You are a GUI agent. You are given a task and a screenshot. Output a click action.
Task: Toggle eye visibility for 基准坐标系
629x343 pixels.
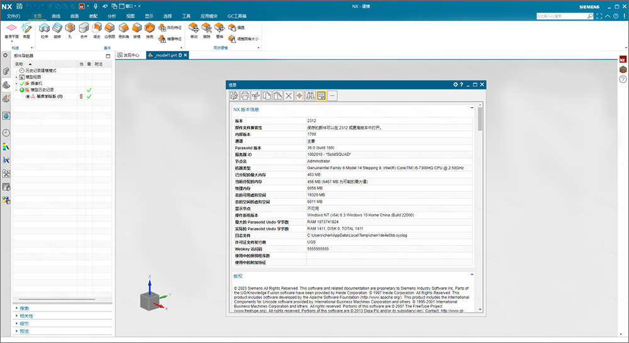pos(28,96)
